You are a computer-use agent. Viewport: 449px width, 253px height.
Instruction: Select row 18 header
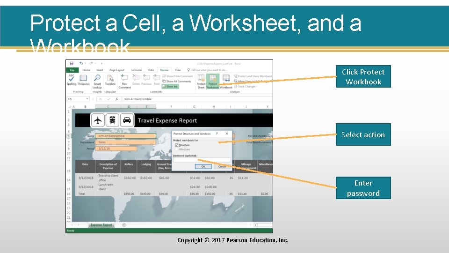69,203
